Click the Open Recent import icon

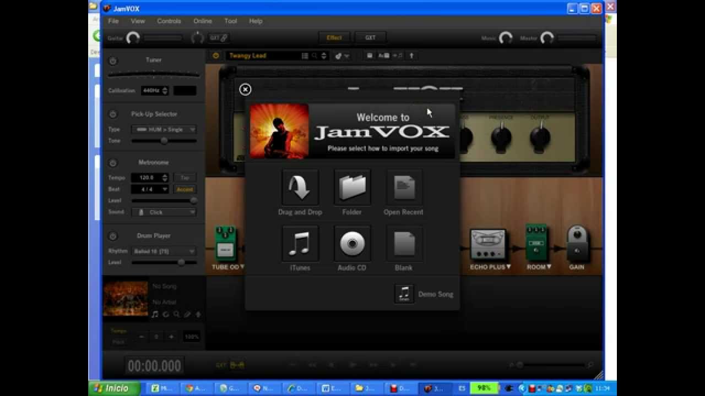(404, 188)
